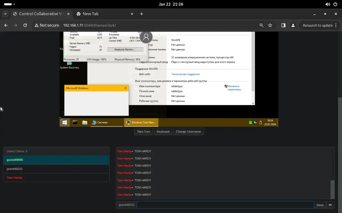This screenshot has width=342, height=213.
Task: Click the System window scroll down arrow
Action: point(253,103)
